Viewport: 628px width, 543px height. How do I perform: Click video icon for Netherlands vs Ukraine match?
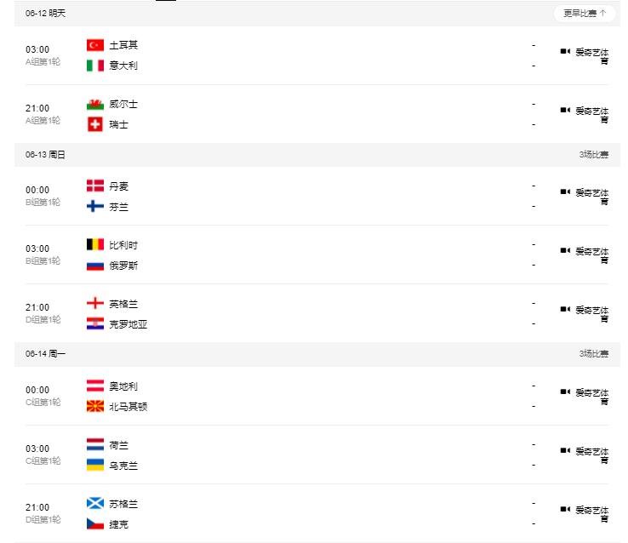coord(564,450)
